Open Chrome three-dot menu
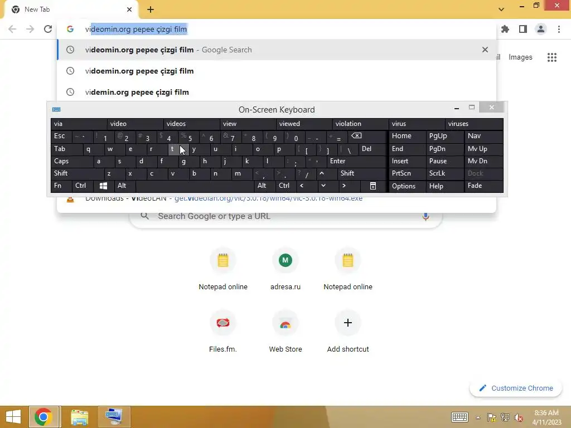 (x=559, y=29)
